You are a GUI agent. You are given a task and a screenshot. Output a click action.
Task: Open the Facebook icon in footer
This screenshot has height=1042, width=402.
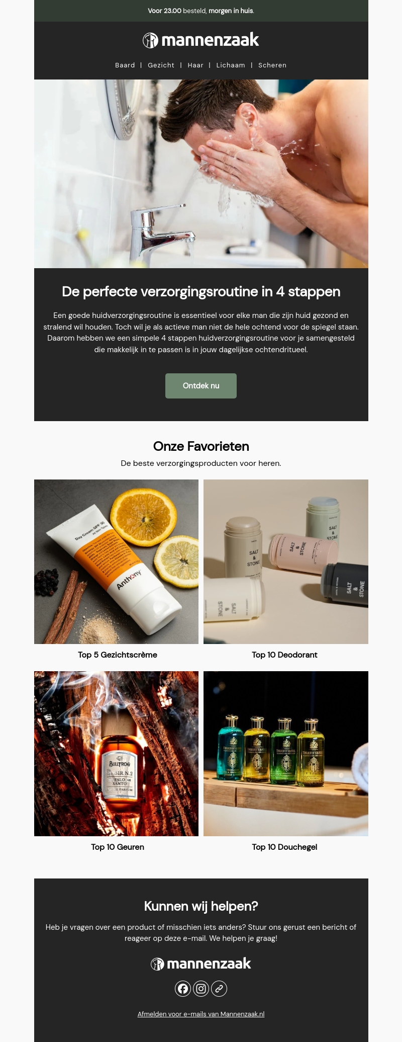[x=183, y=989]
